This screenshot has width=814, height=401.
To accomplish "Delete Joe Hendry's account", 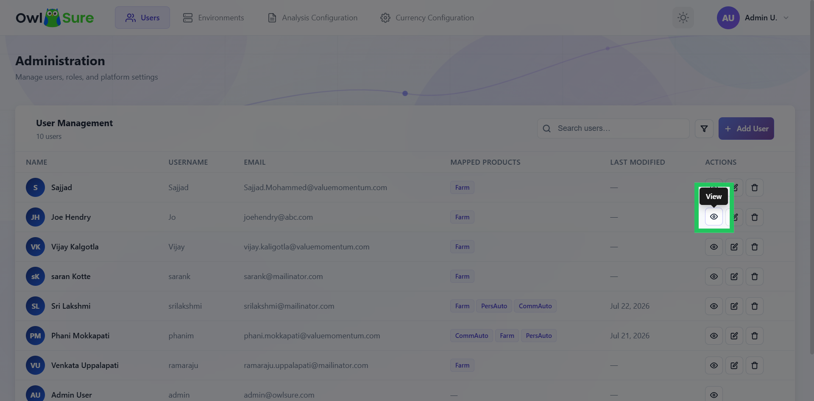I will point(755,217).
